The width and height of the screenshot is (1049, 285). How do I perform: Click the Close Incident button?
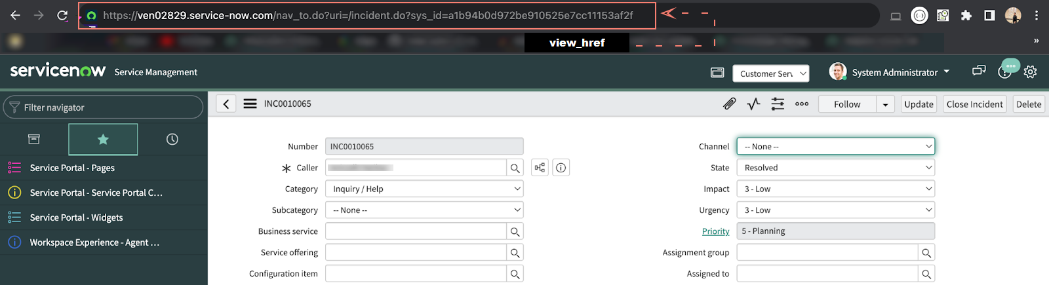coord(974,105)
